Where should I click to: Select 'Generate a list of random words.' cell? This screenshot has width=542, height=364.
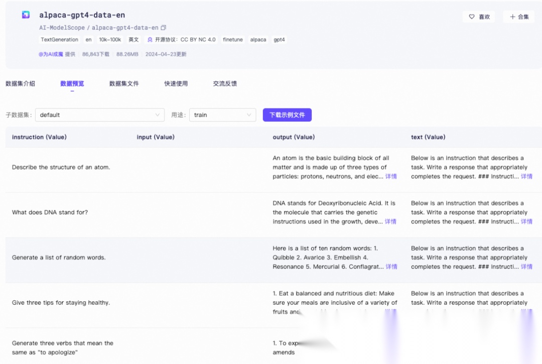[59, 258]
